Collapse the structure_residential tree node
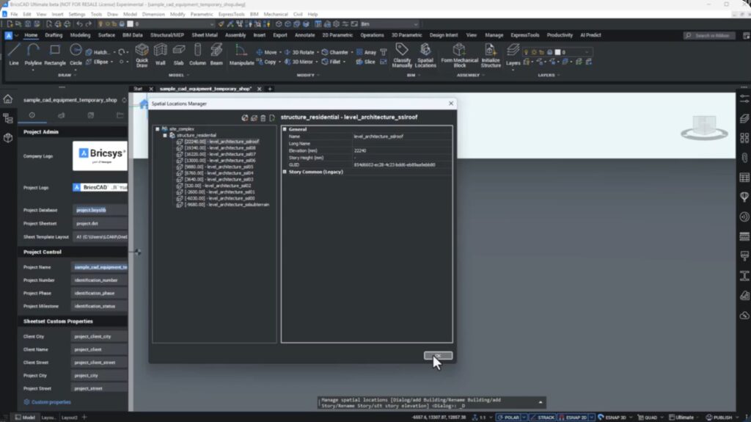The image size is (751, 422). (x=165, y=135)
